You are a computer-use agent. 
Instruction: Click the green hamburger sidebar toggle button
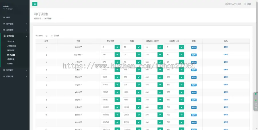35,4
